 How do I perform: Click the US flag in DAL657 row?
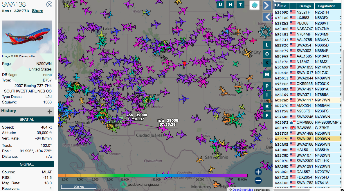click(x=292, y=172)
